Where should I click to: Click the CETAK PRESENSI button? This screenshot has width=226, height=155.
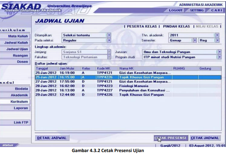[171, 138]
